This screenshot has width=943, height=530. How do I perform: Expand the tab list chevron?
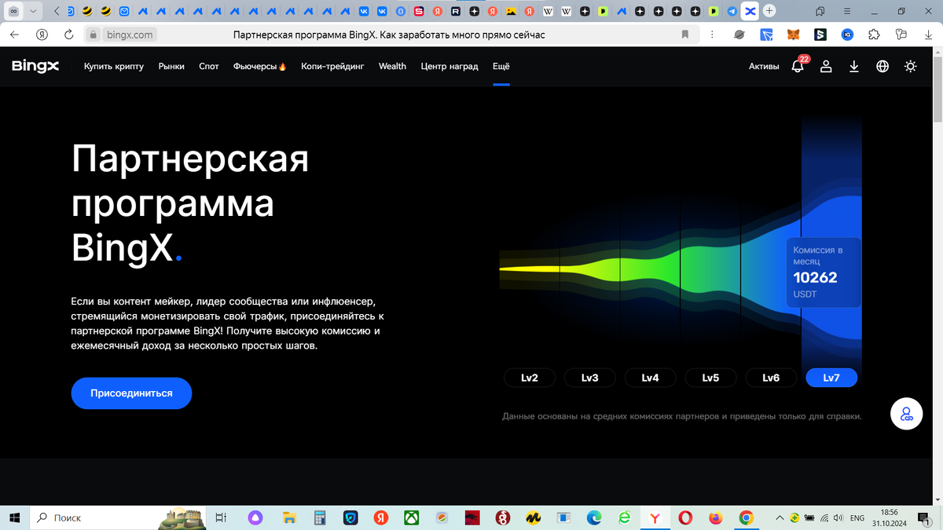33,11
